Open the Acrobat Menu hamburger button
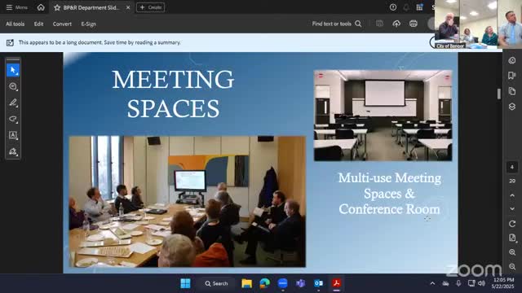 click(9, 7)
